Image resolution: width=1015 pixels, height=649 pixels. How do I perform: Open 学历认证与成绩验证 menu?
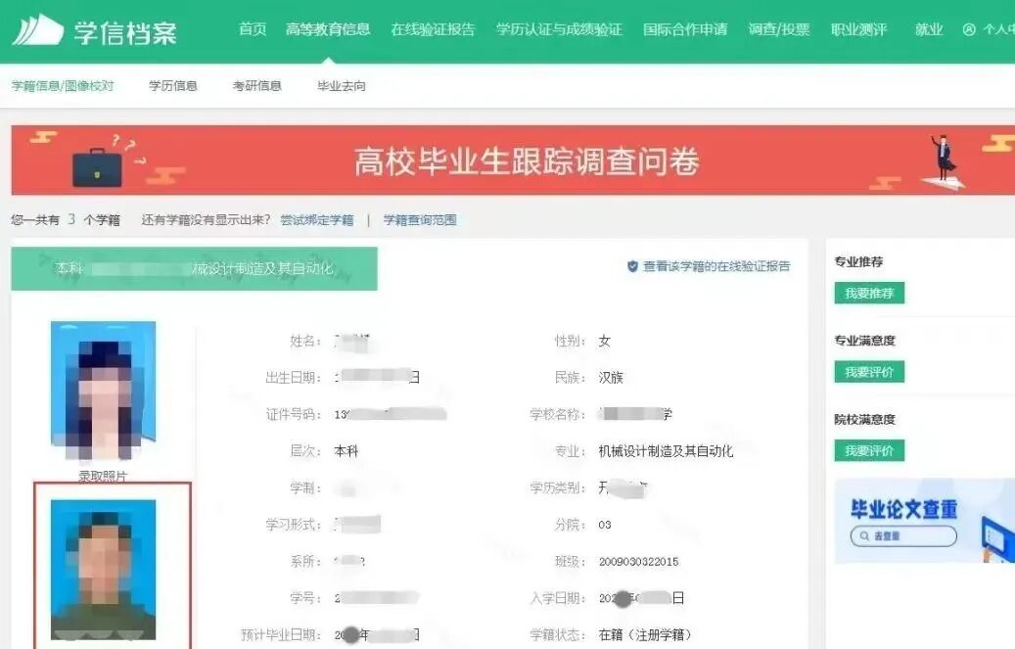click(559, 29)
